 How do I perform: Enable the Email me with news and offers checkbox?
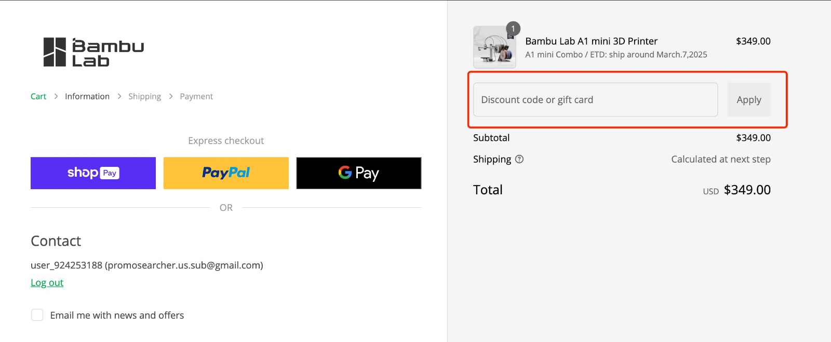click(37, 315)
